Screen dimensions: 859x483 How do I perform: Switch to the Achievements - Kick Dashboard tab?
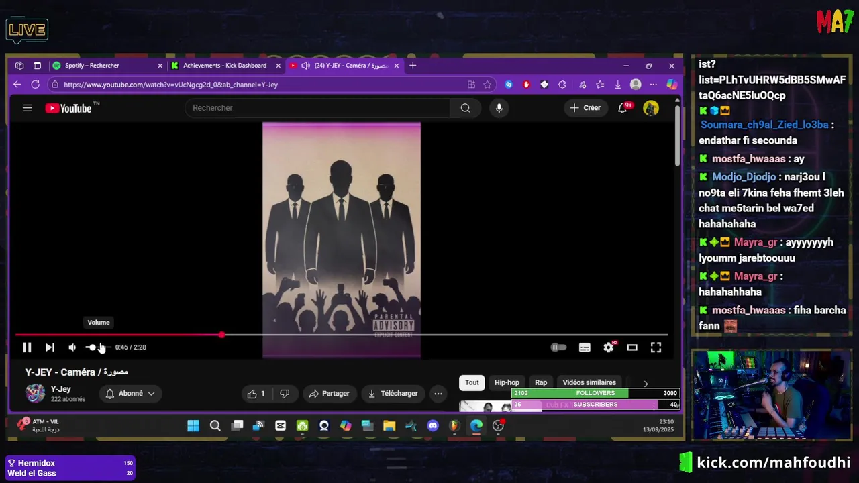click(x=225, y=66)
